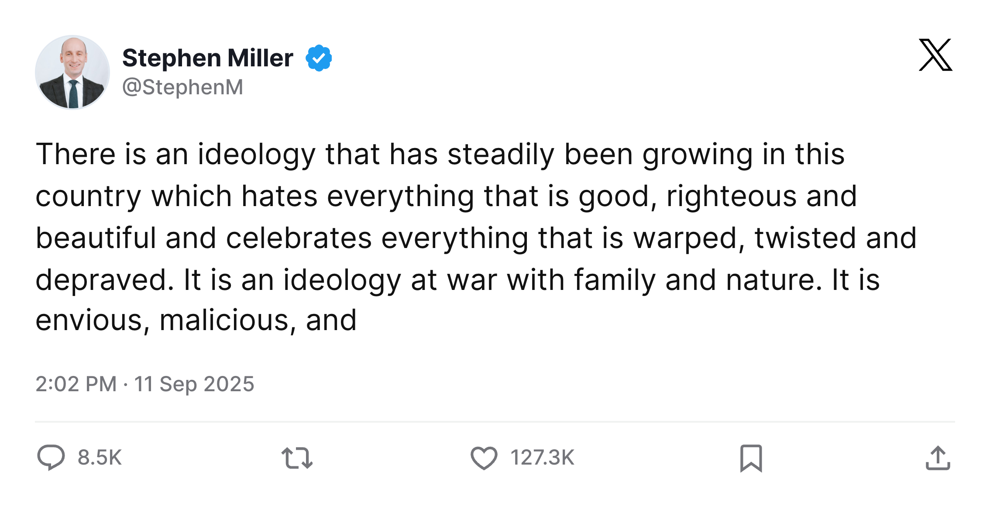This screenshot has width=990, height=510.
Task: View the 127.3K likes count
Action: tap(542, 458)
